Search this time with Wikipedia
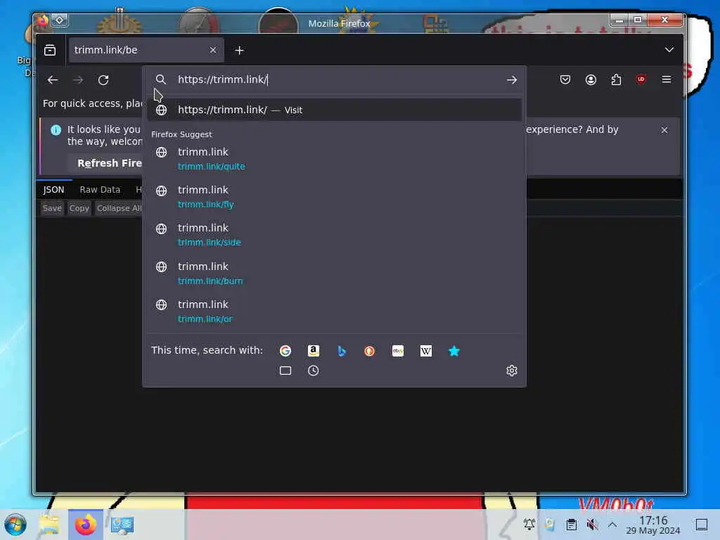The width and height of the screenshot is (720, 540). [x=425, y=351]
